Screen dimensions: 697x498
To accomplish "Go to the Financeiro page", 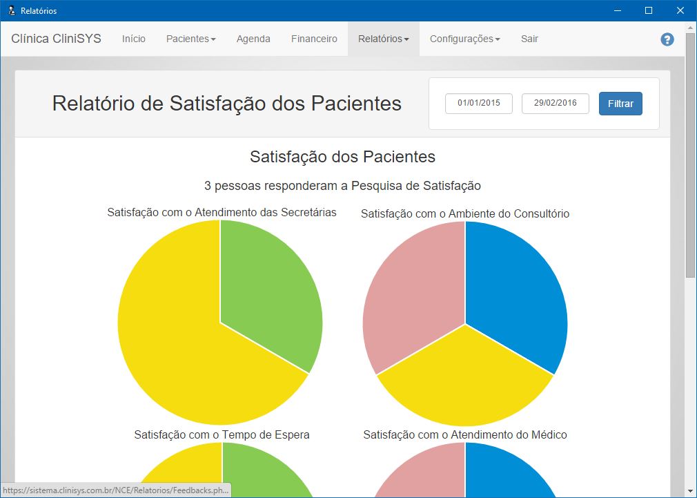I will coord(314,39).
